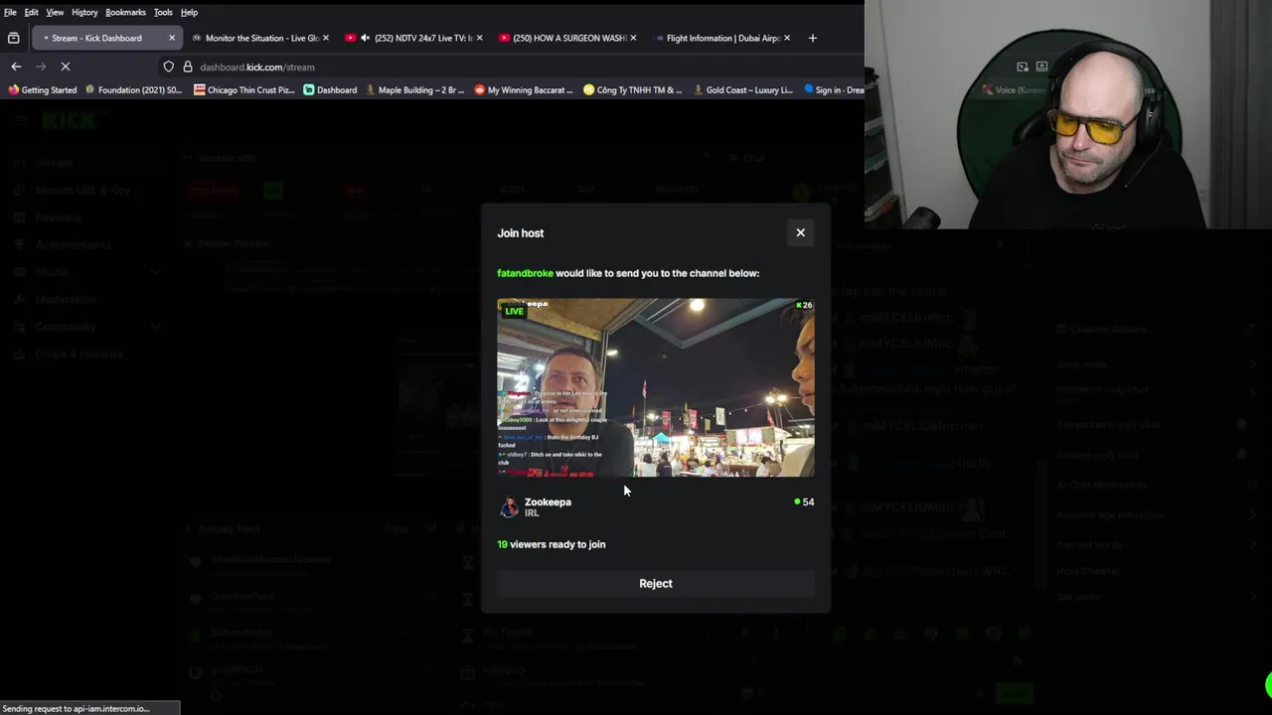Stop loading the page
Screen dimensions: 1272x715
pos(65,67)
